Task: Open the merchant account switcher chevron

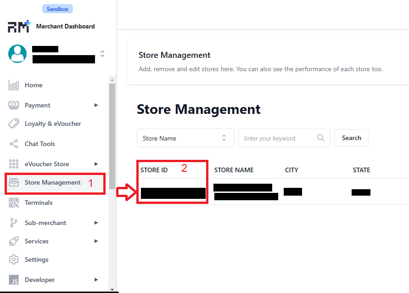Action: coord(102,54)
